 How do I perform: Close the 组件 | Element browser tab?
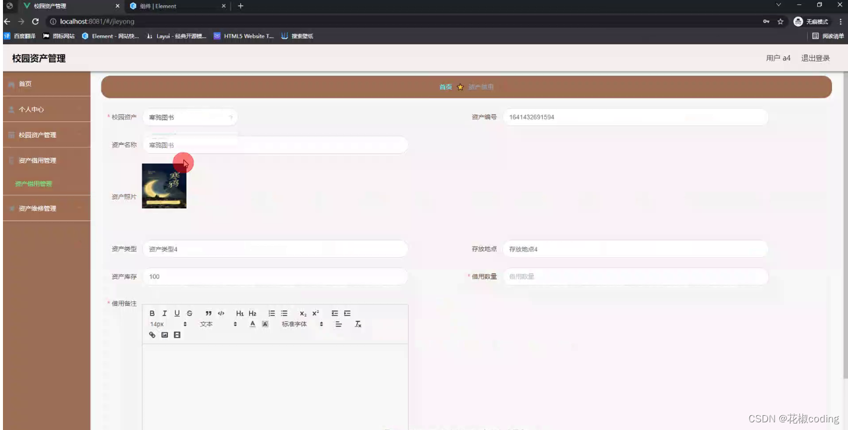coord(223,6)
